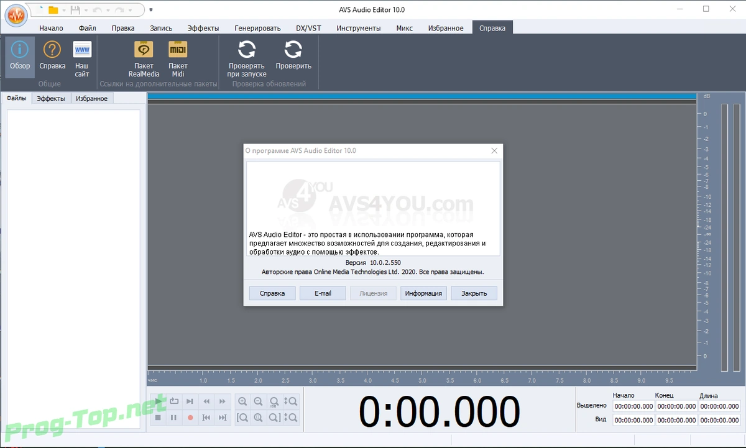Click the rewind button

(x=206, y=401)
